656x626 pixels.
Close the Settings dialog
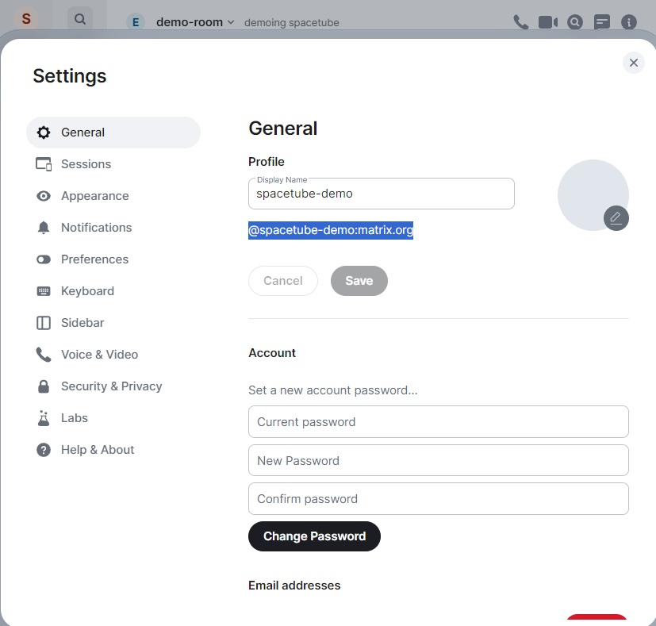tap(634, 63)
